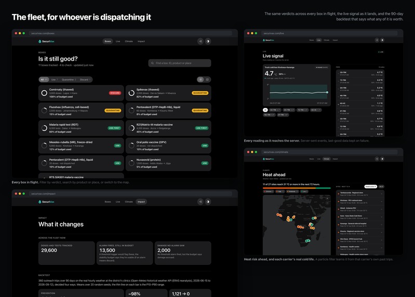Focus the 'Find a box' search field
Image resolution: width=415 pixels, height=297 pixels.
point(180,63)
